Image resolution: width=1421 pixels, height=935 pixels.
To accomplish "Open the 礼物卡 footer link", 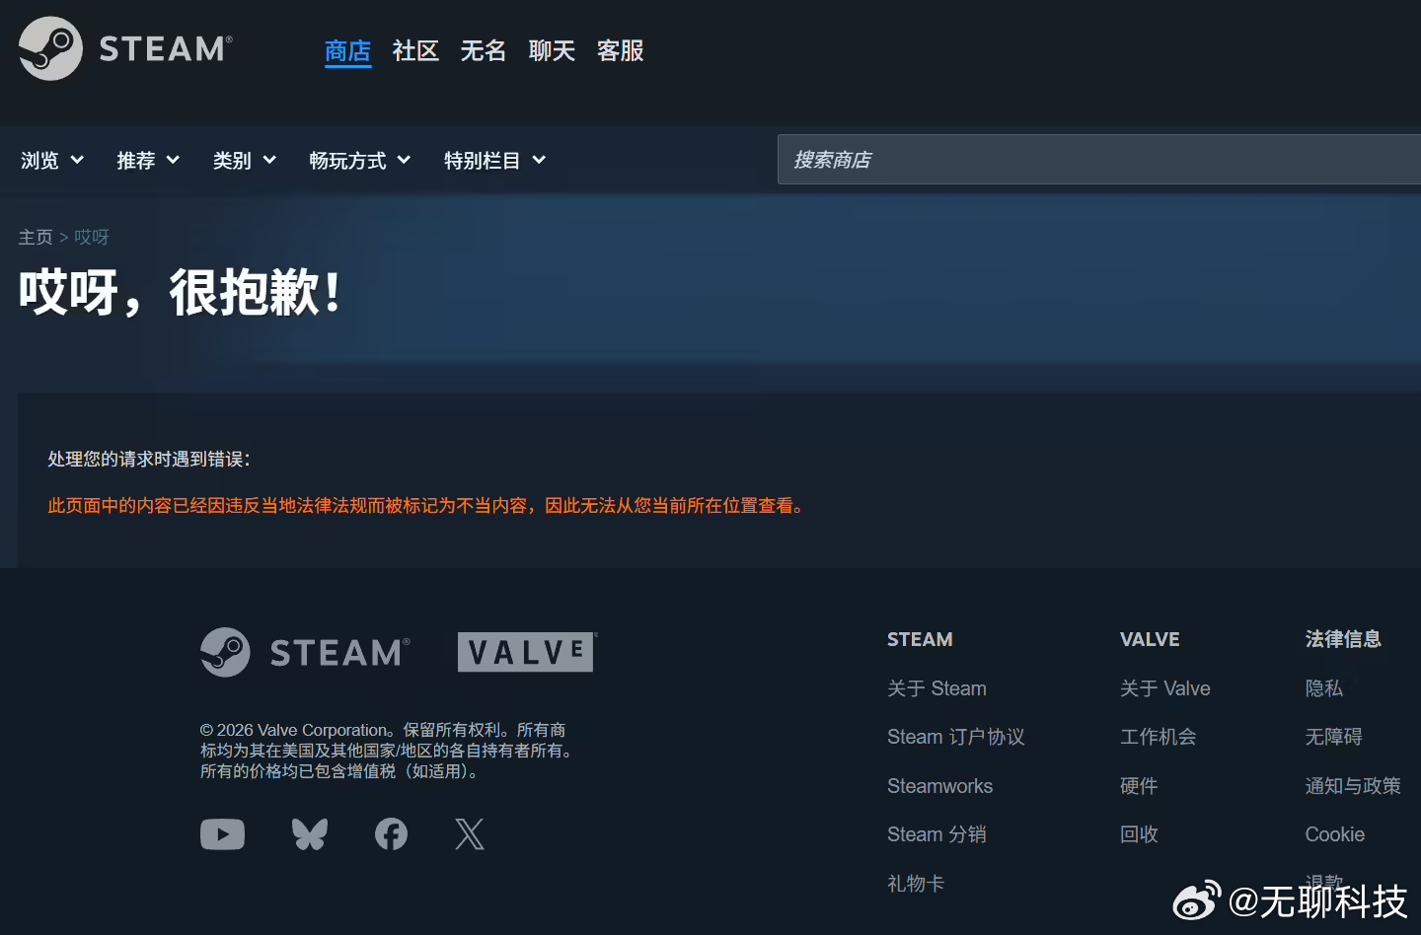I will point(916,884).
